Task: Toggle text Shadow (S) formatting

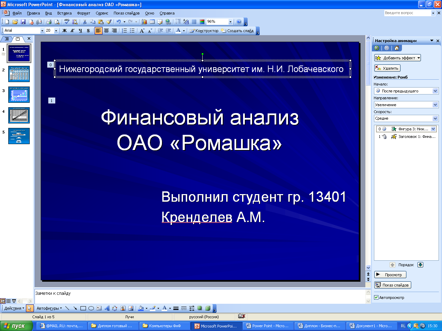Action: click(x=88, y=31)
